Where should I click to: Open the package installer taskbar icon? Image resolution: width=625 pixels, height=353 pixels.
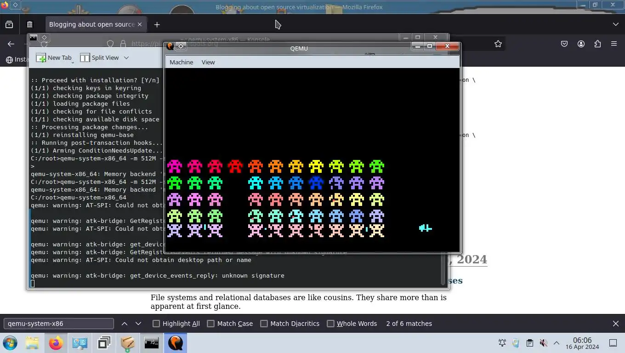point(128,343)
